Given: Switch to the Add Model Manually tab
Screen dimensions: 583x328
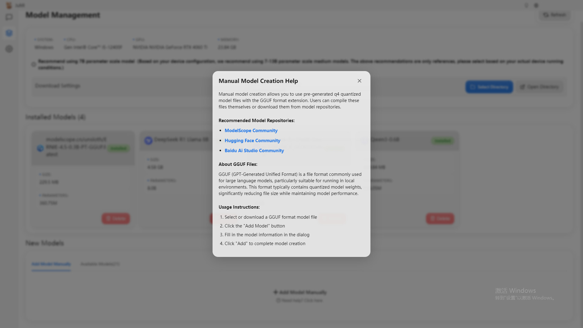Looking at the screenshot, I should pos(51,264).
